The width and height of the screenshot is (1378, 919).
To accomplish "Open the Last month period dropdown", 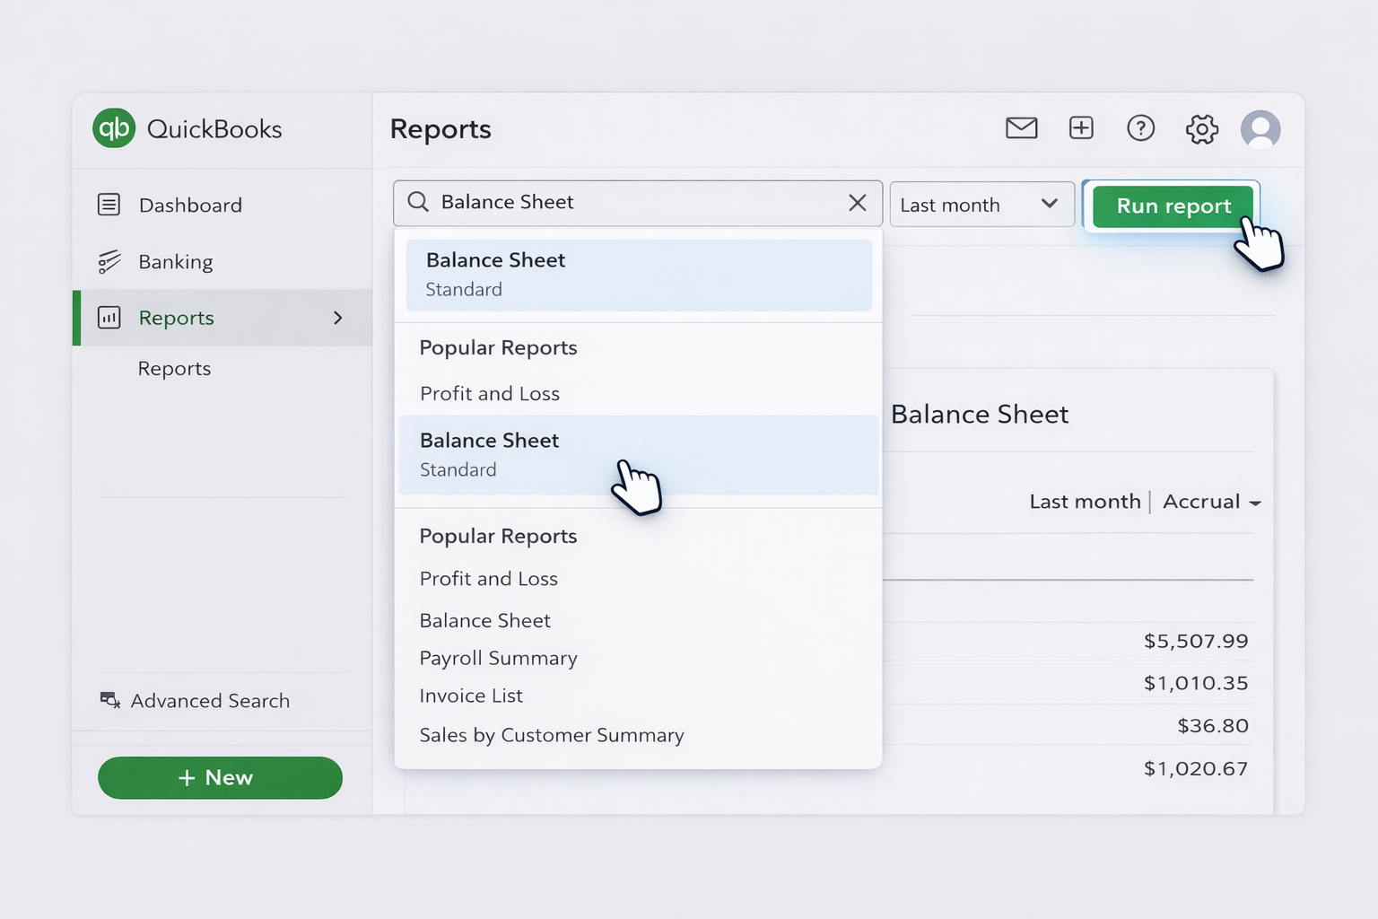I will point(981,205).
